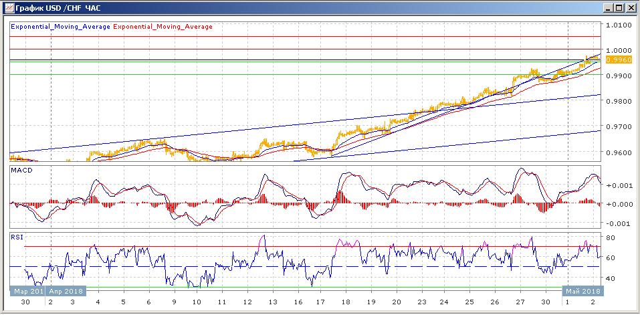Click the 1.0100 price axis label

619,25
